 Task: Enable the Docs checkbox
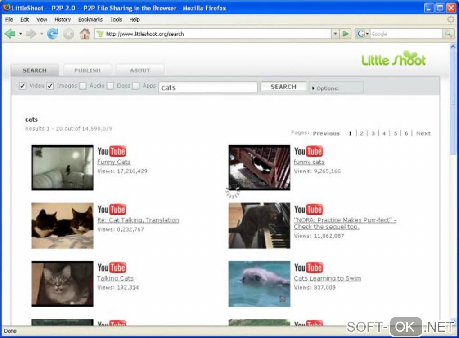click(110, 86)
